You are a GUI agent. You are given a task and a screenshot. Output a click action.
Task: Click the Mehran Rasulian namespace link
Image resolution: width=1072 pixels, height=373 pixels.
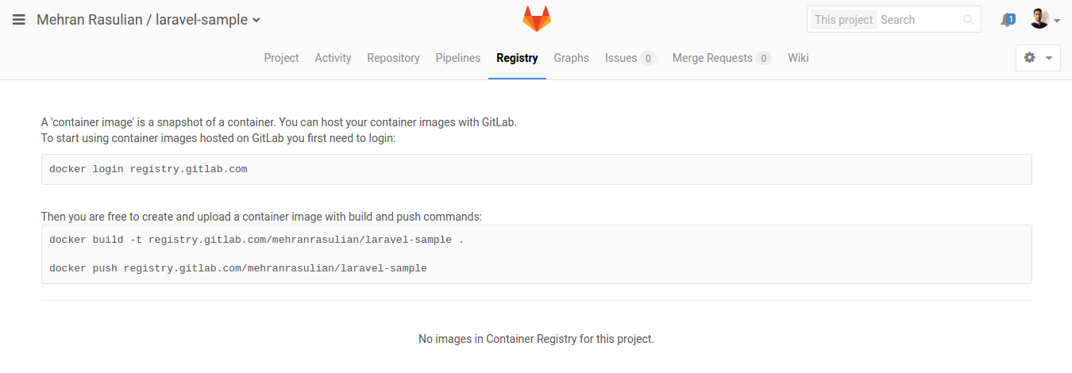click(x=87, y=20)
